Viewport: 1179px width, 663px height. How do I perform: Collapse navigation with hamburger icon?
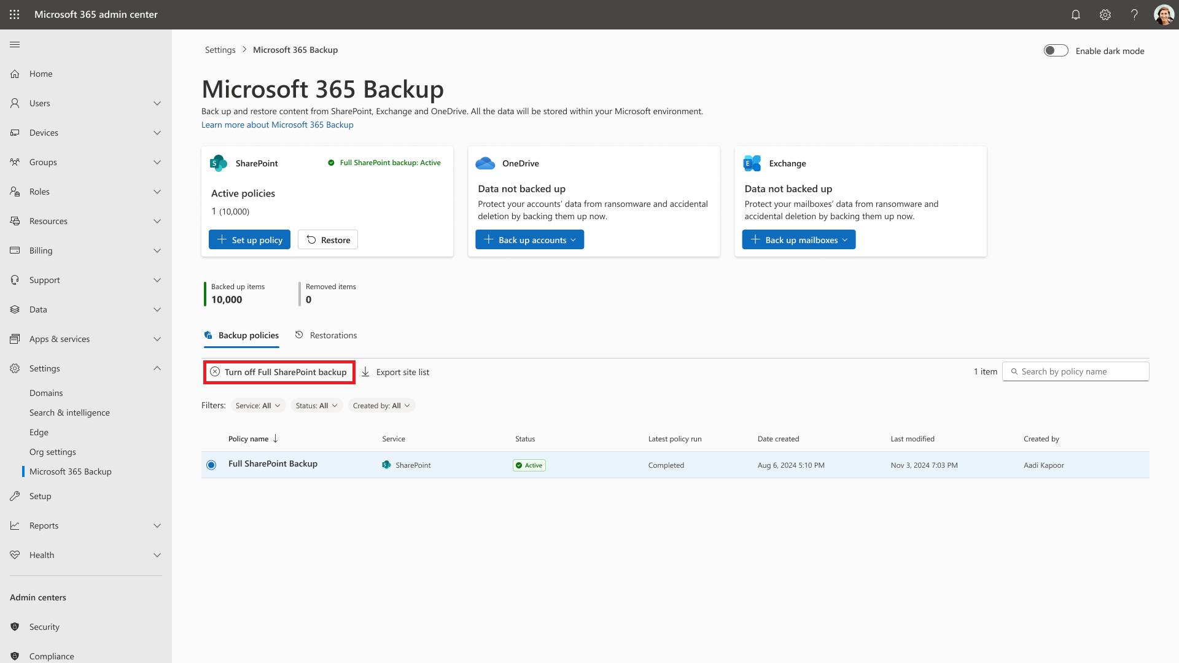tap(15, 44)
